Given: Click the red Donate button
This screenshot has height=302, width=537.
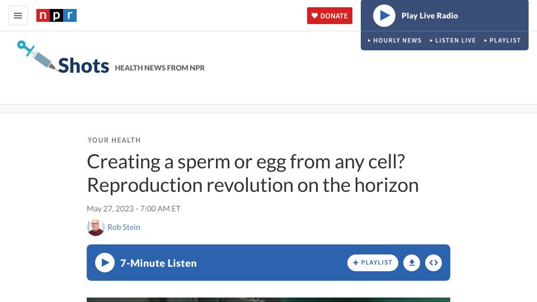Looking at the screenshot, I should tap(329, 16).
